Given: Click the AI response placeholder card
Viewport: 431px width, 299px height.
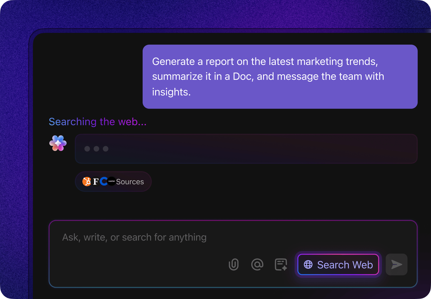Looking at the screenshot, I should [x=246, y=149].
